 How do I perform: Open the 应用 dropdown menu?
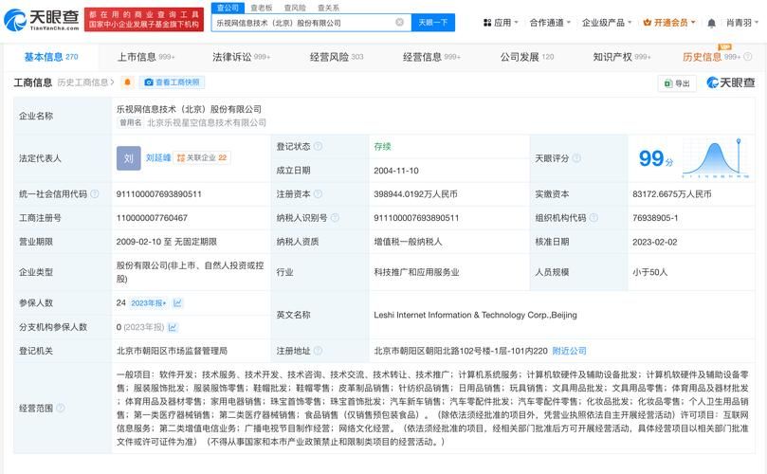(x=501, y=23)
